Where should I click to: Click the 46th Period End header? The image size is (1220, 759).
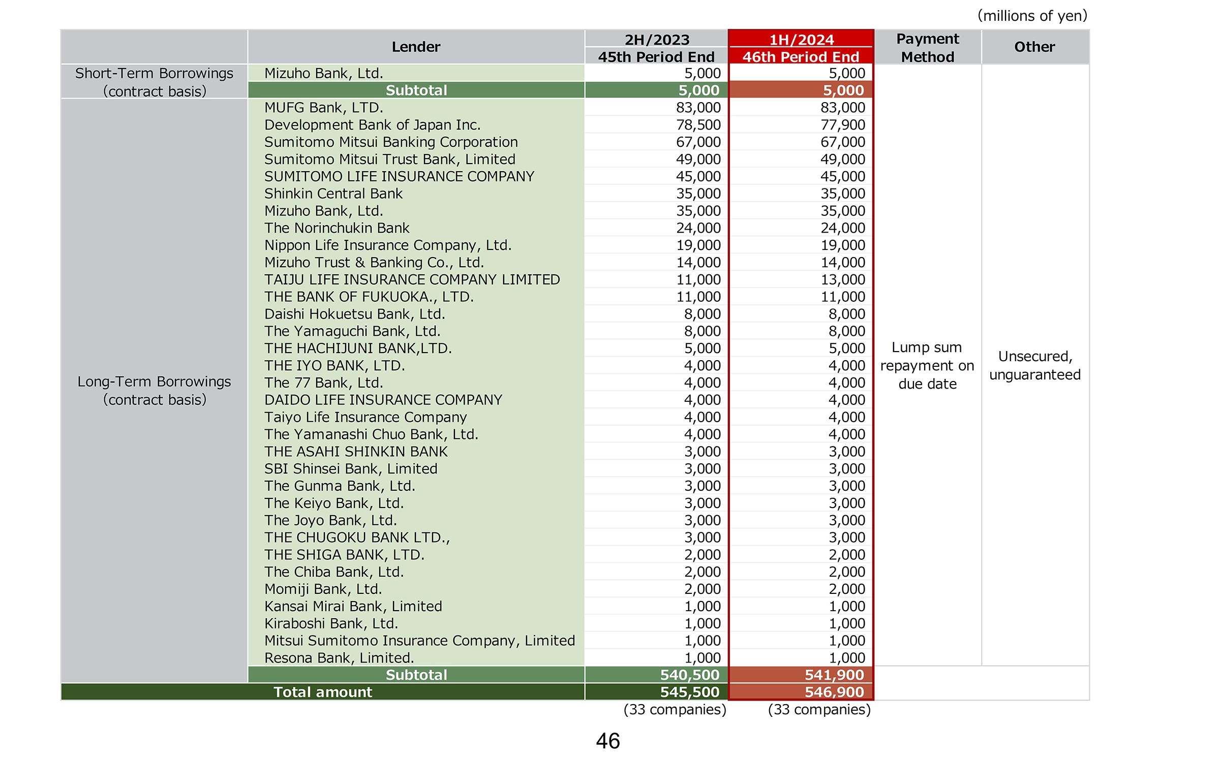(x=801, y=56)
